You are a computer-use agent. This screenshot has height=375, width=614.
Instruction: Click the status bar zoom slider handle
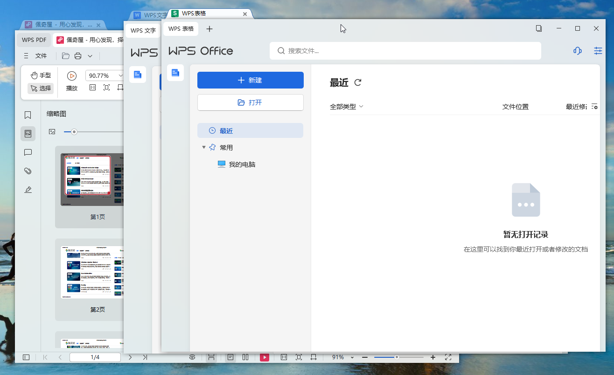coord(397,357)
